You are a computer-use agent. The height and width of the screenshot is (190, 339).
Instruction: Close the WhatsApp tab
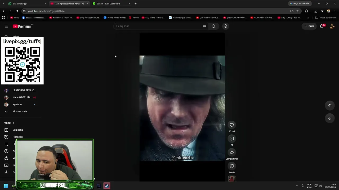click(45, 4)
